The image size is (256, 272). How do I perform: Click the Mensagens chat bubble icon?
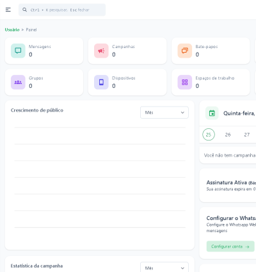tap(18, 51)
